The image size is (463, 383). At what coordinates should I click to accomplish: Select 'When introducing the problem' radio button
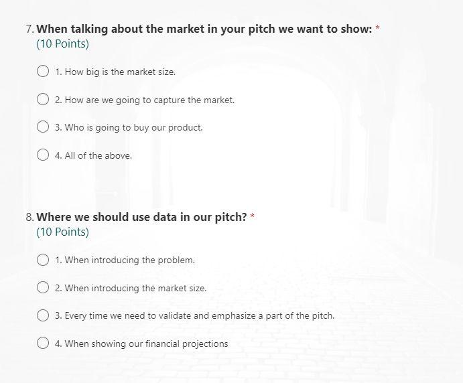coord(43,260)
